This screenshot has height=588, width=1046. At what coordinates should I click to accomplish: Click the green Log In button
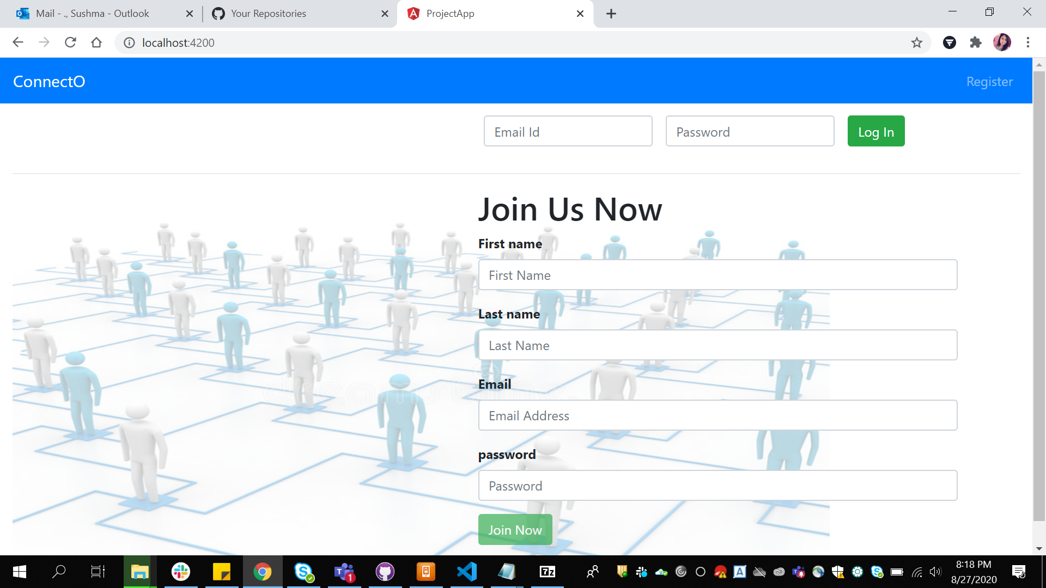pyautogui.click(x=875, y=131)
